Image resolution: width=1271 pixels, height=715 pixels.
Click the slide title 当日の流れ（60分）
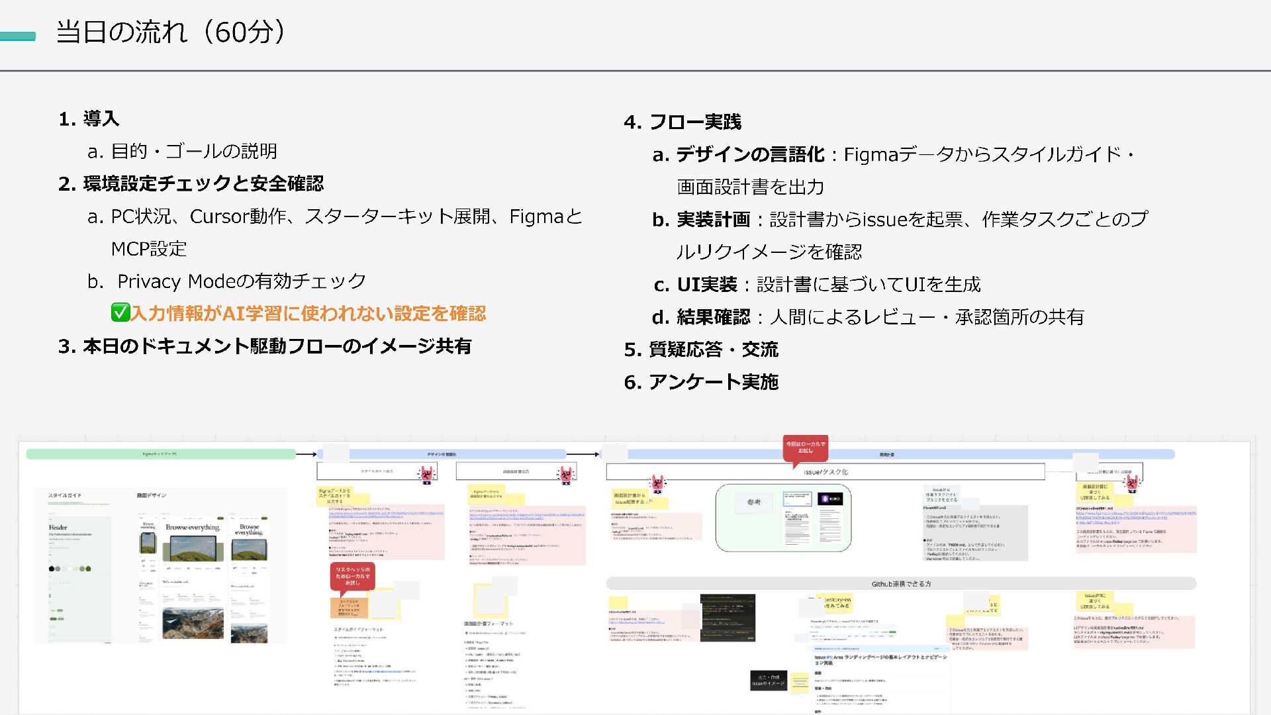click(171, 32)
